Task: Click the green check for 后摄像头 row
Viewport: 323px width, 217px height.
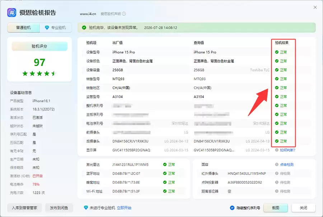Action: [277, 141]
